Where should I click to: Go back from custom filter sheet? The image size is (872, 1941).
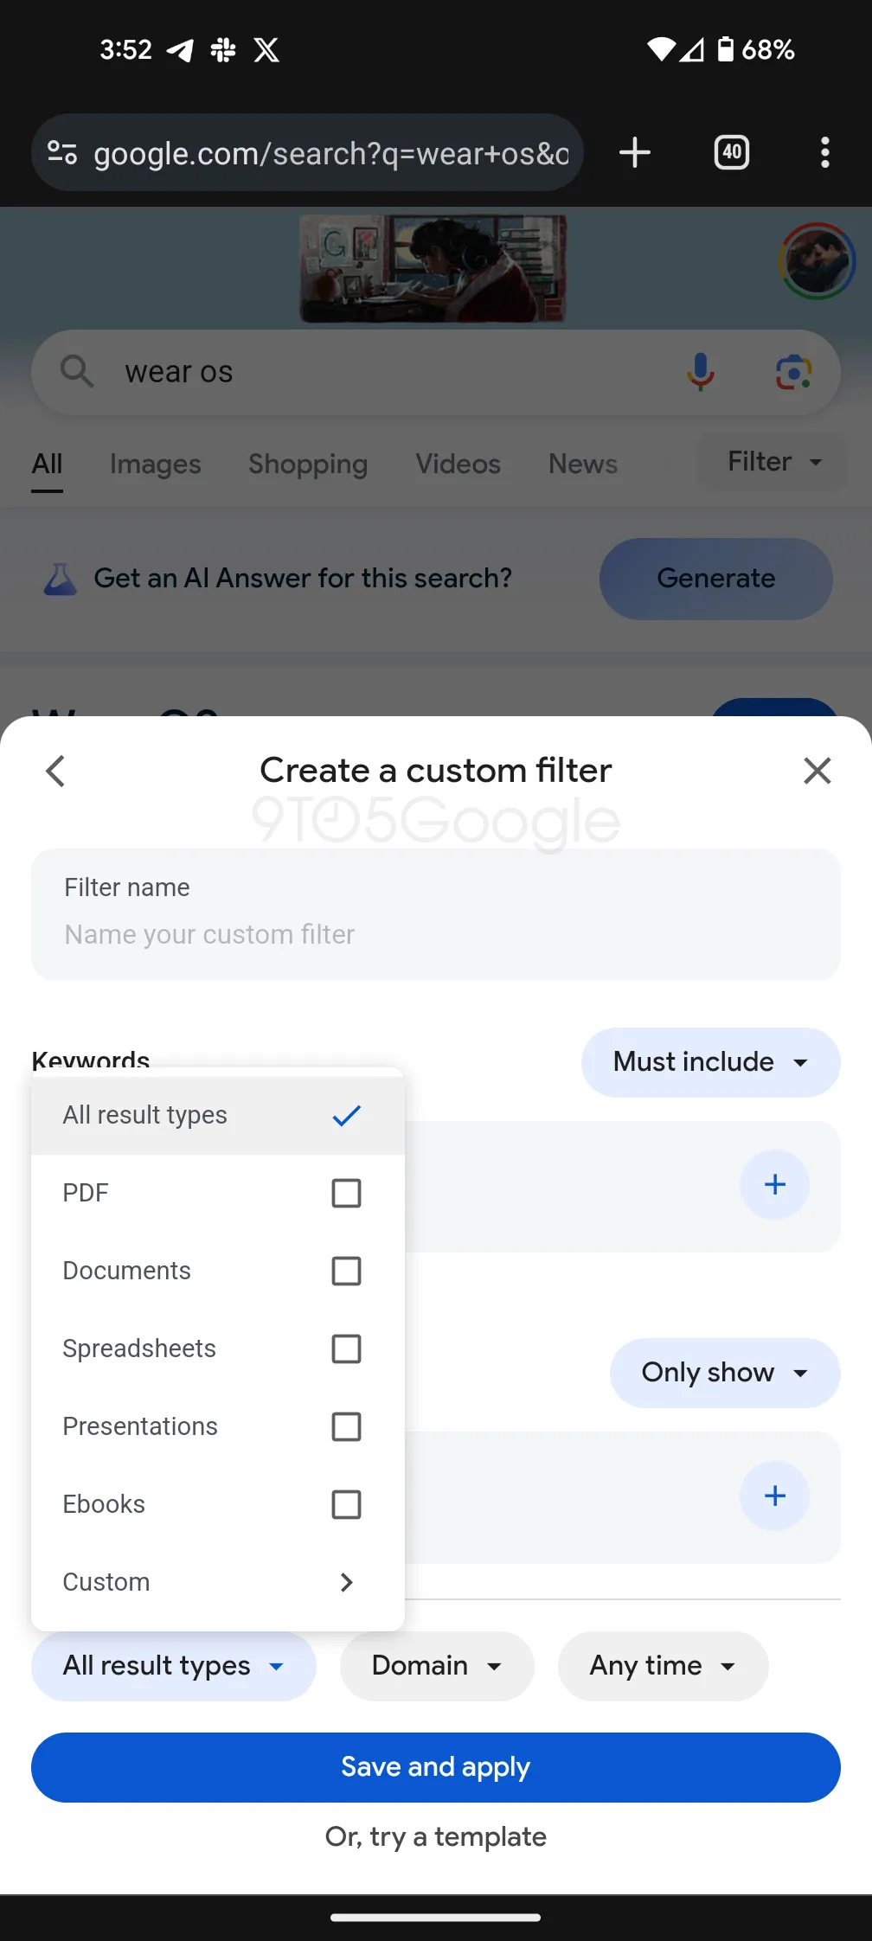click(x=56, y=771)
